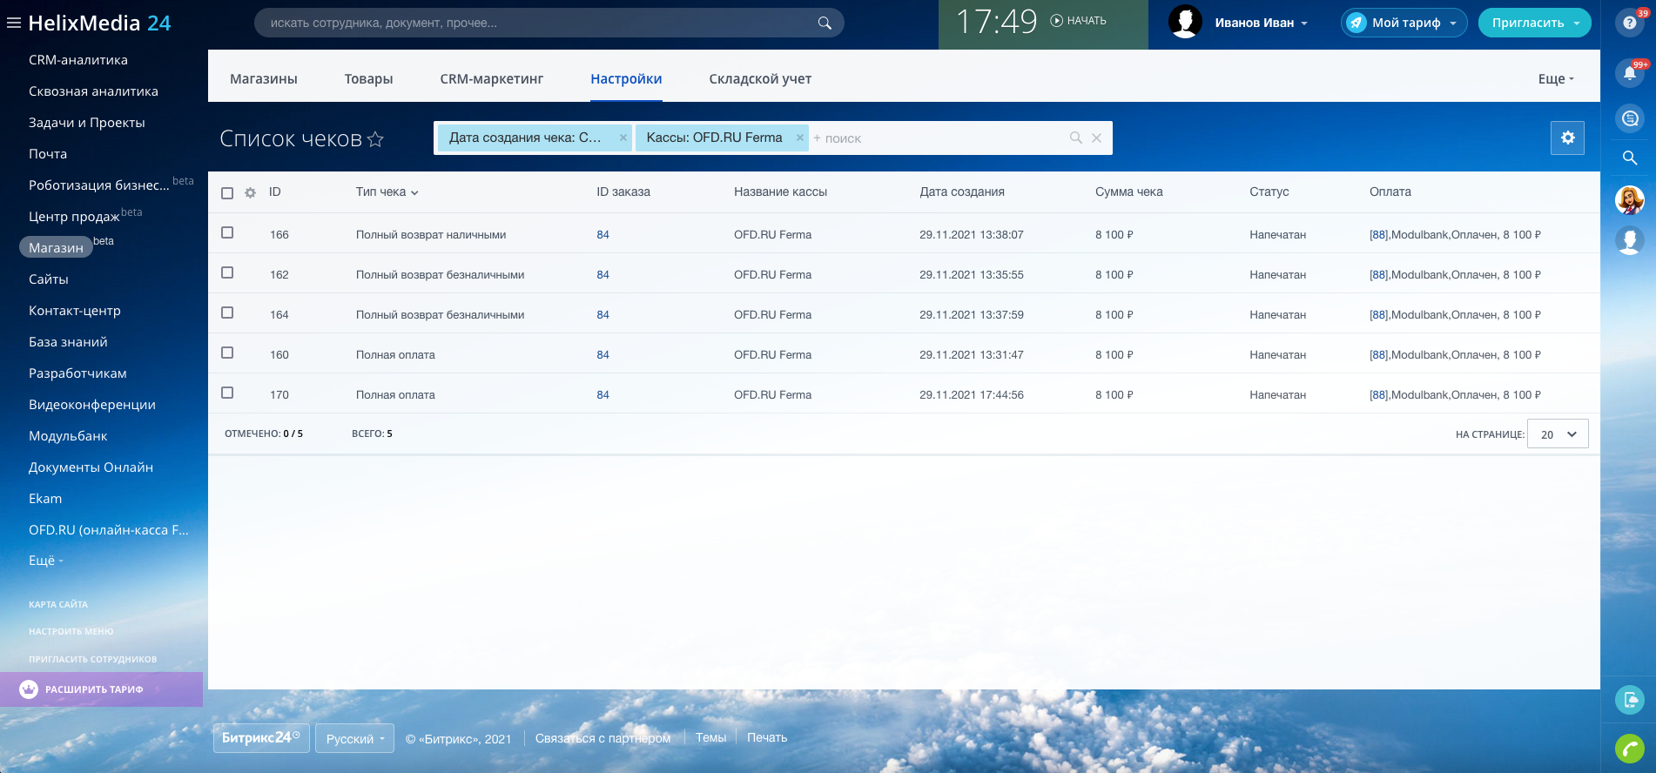Screen dimensions: 1656x773
Task: Click the column settings gear in table header
Action: coord(250,193)
